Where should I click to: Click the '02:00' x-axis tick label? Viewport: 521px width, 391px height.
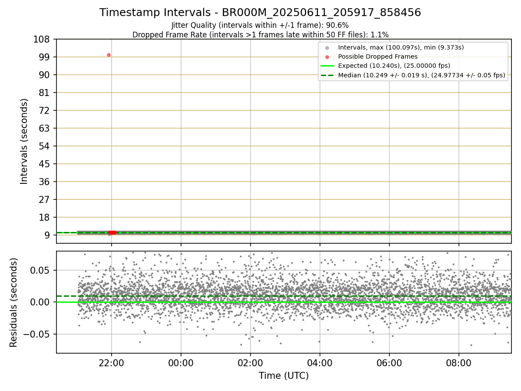point(251,363)
